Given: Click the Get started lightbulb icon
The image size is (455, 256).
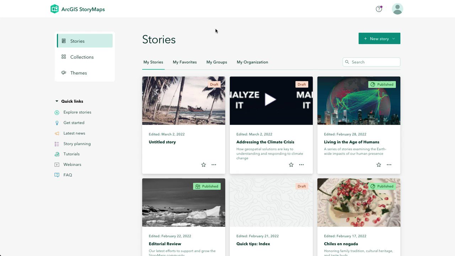Looking at the screenshot, I should [x=57, y=123].
